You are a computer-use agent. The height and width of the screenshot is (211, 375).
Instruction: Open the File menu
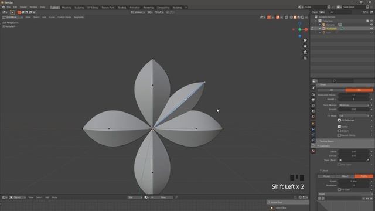click(x=9, y=7)
